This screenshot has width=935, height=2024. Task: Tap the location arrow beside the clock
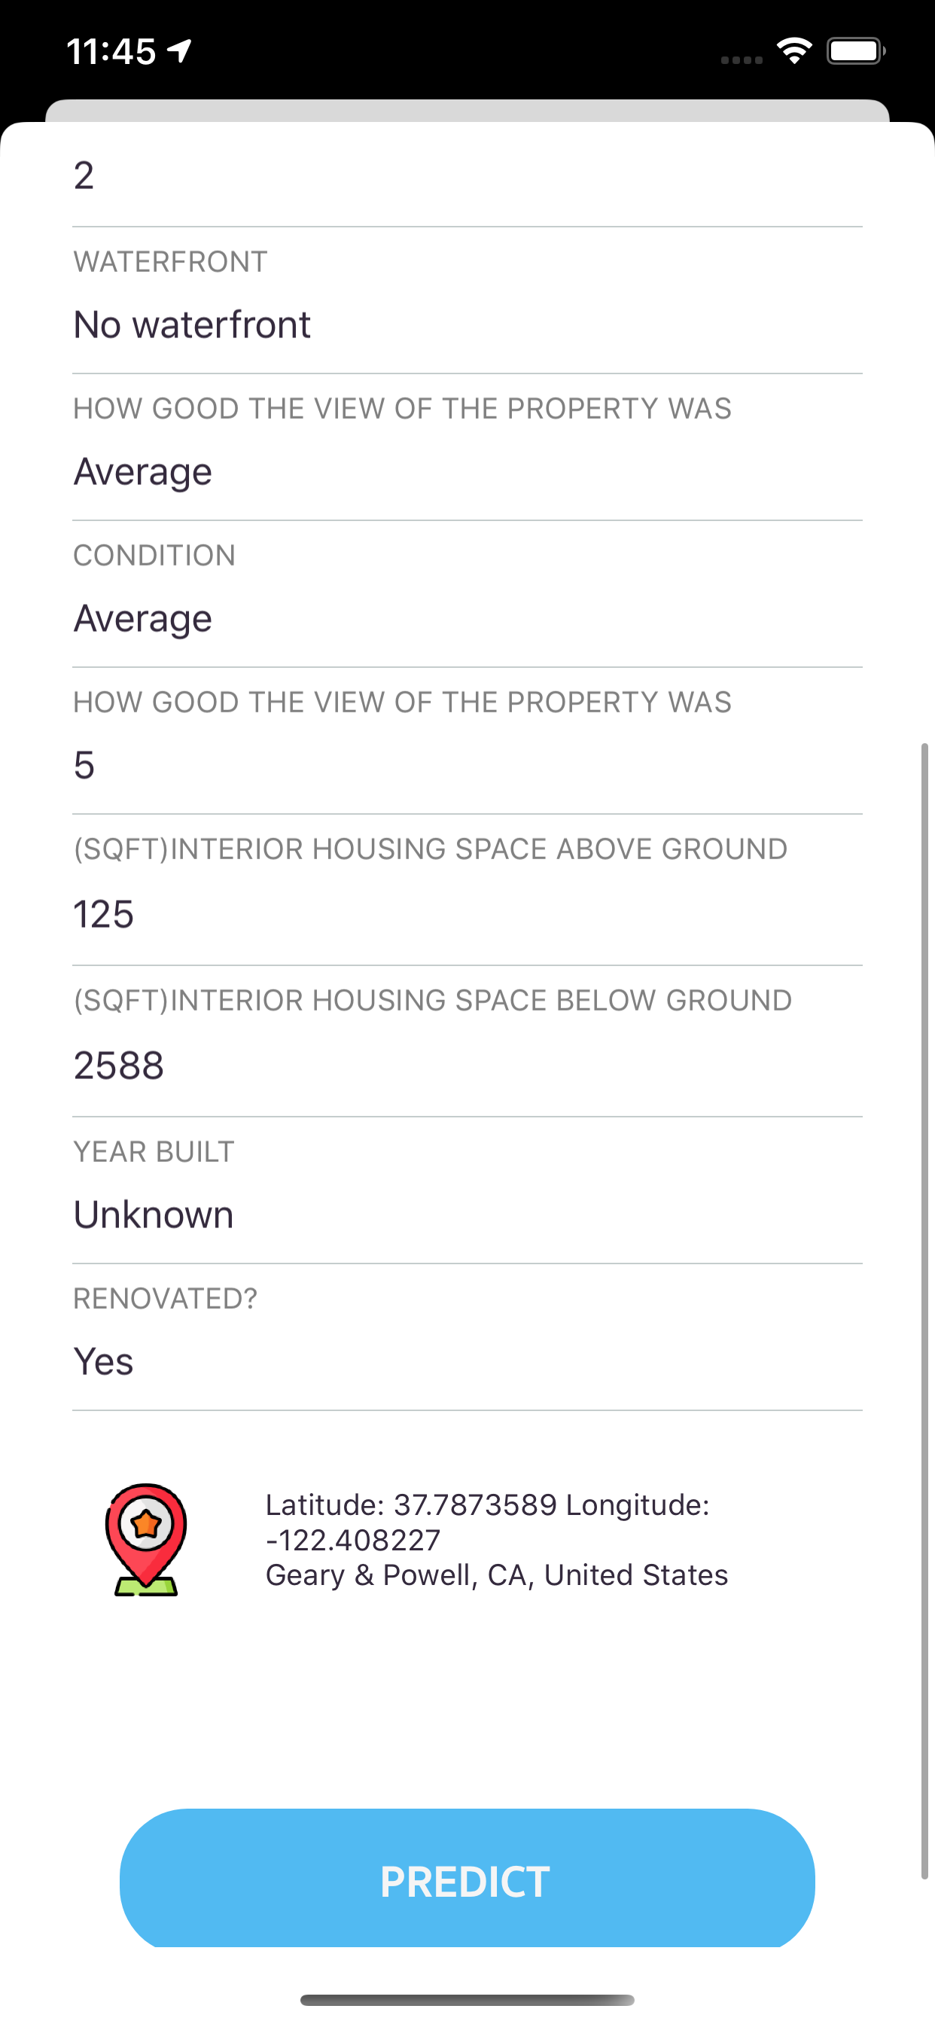click(180, 51)
